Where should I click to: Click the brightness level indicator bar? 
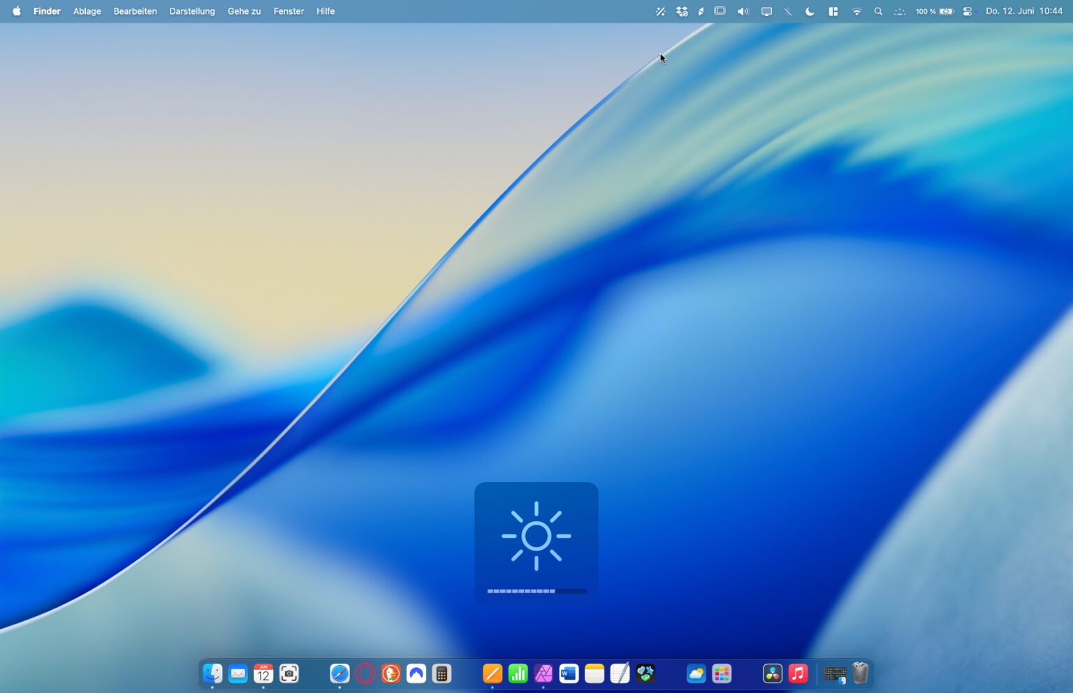(535, 590)
